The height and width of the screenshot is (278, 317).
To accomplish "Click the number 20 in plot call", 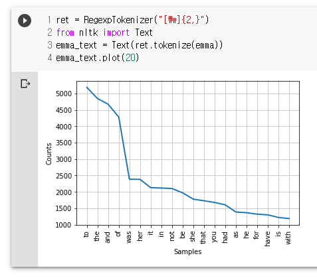I will click(x=130, y=58).
